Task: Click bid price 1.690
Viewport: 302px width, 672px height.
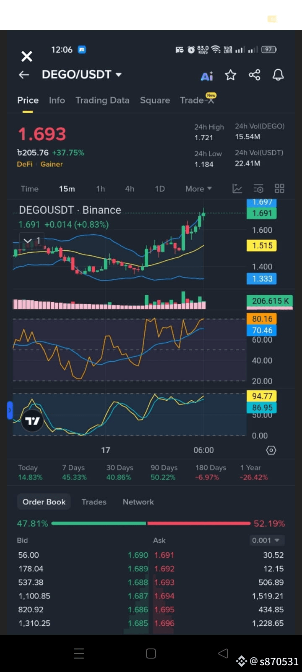Action: (x=138, y=555)
